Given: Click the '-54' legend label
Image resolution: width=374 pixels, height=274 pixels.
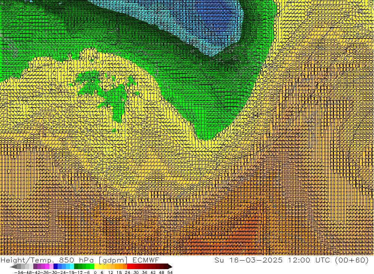Looking at the screenshot, I should pyautogui.click(x=19, y=273).
